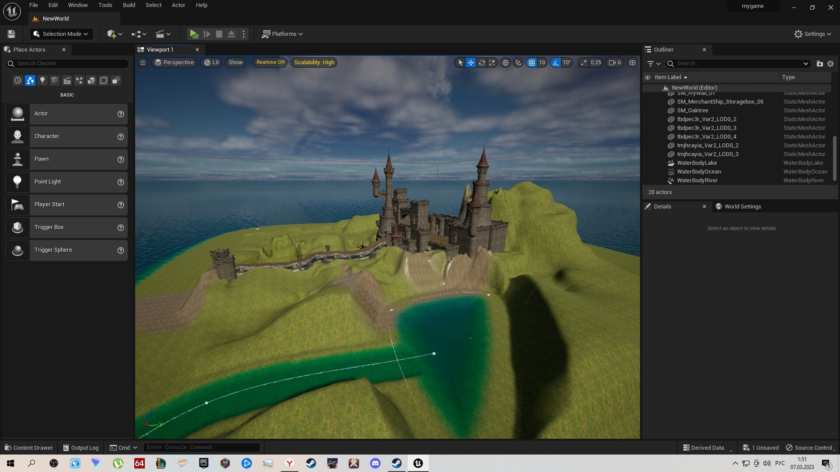The width and height of the screenshot is (840, 472).
Task: Open the Build menu
Action: point(129,5)
